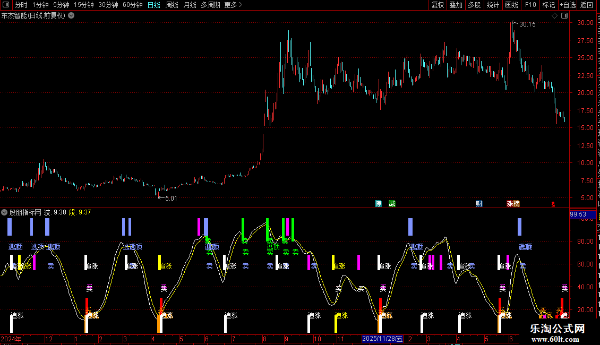Activate the 画线 drawing tools
The image size is (600, 345).
click(511, 5)
